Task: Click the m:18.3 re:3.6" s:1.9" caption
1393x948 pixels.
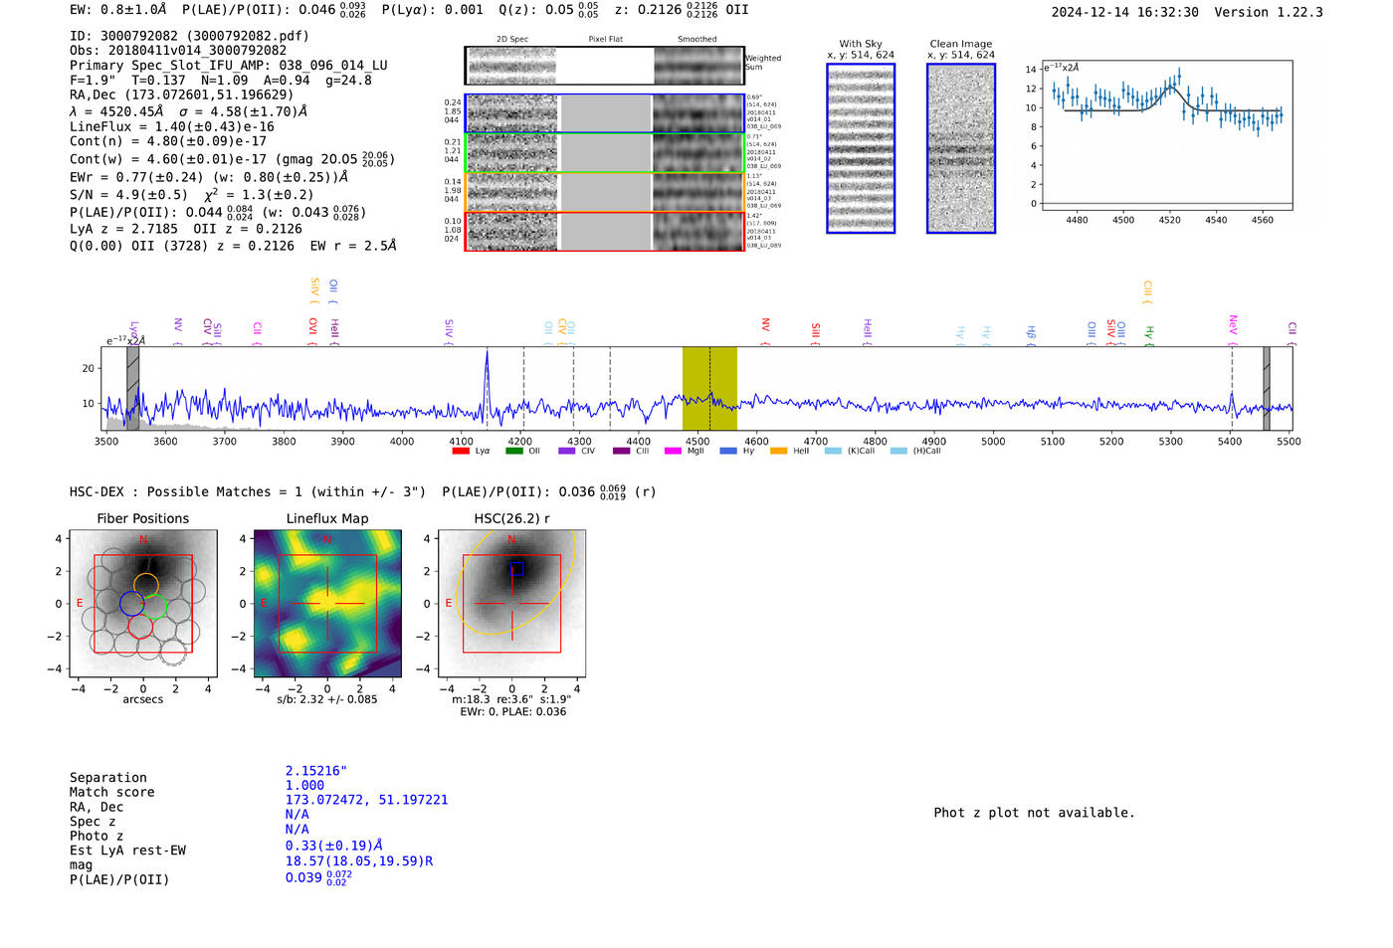Action: click(511, 699)
